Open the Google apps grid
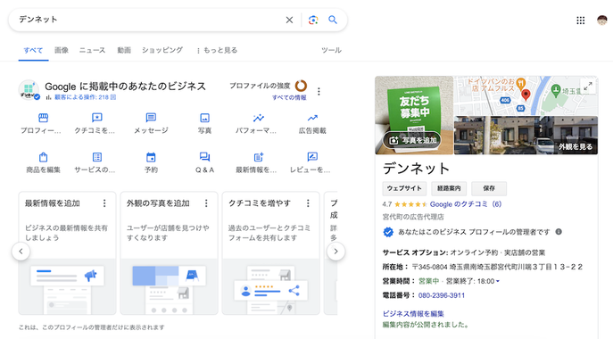The height and width of the screenshot is (339, 613). coord(581,21)
